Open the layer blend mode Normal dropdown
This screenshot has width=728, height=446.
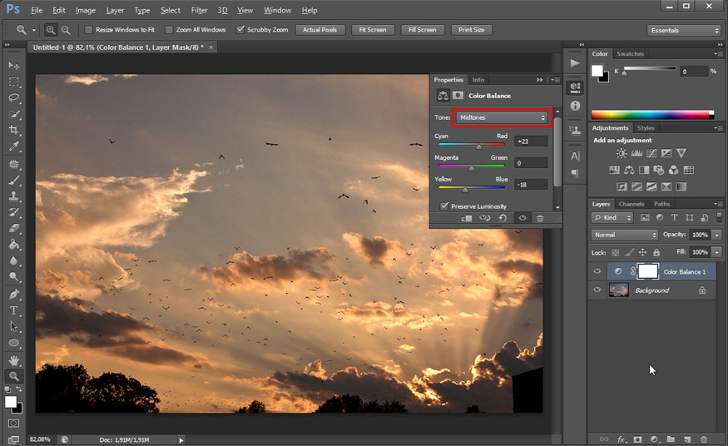pos(625,235)
